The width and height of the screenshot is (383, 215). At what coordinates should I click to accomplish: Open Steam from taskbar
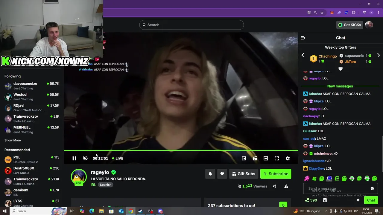[140, 211]
